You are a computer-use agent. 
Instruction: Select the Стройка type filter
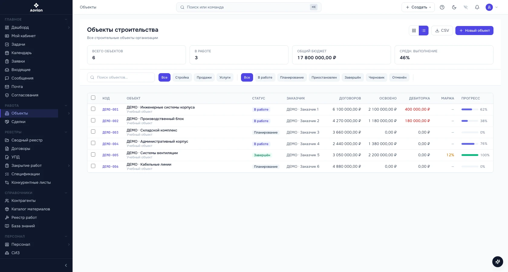182,77
